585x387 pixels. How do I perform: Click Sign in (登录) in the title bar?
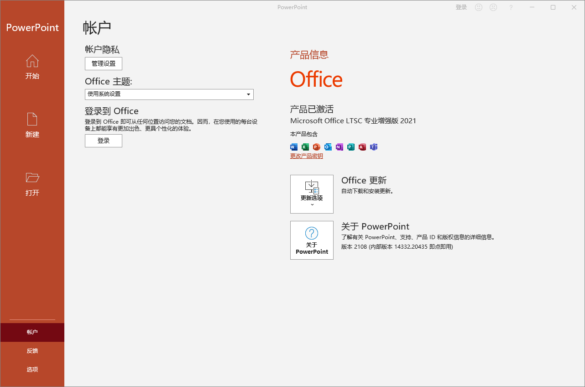(461, 7)
